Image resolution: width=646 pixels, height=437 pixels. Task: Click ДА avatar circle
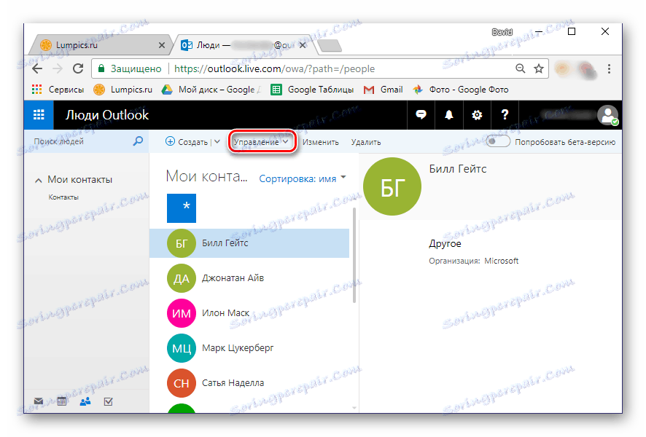[182, 278]
